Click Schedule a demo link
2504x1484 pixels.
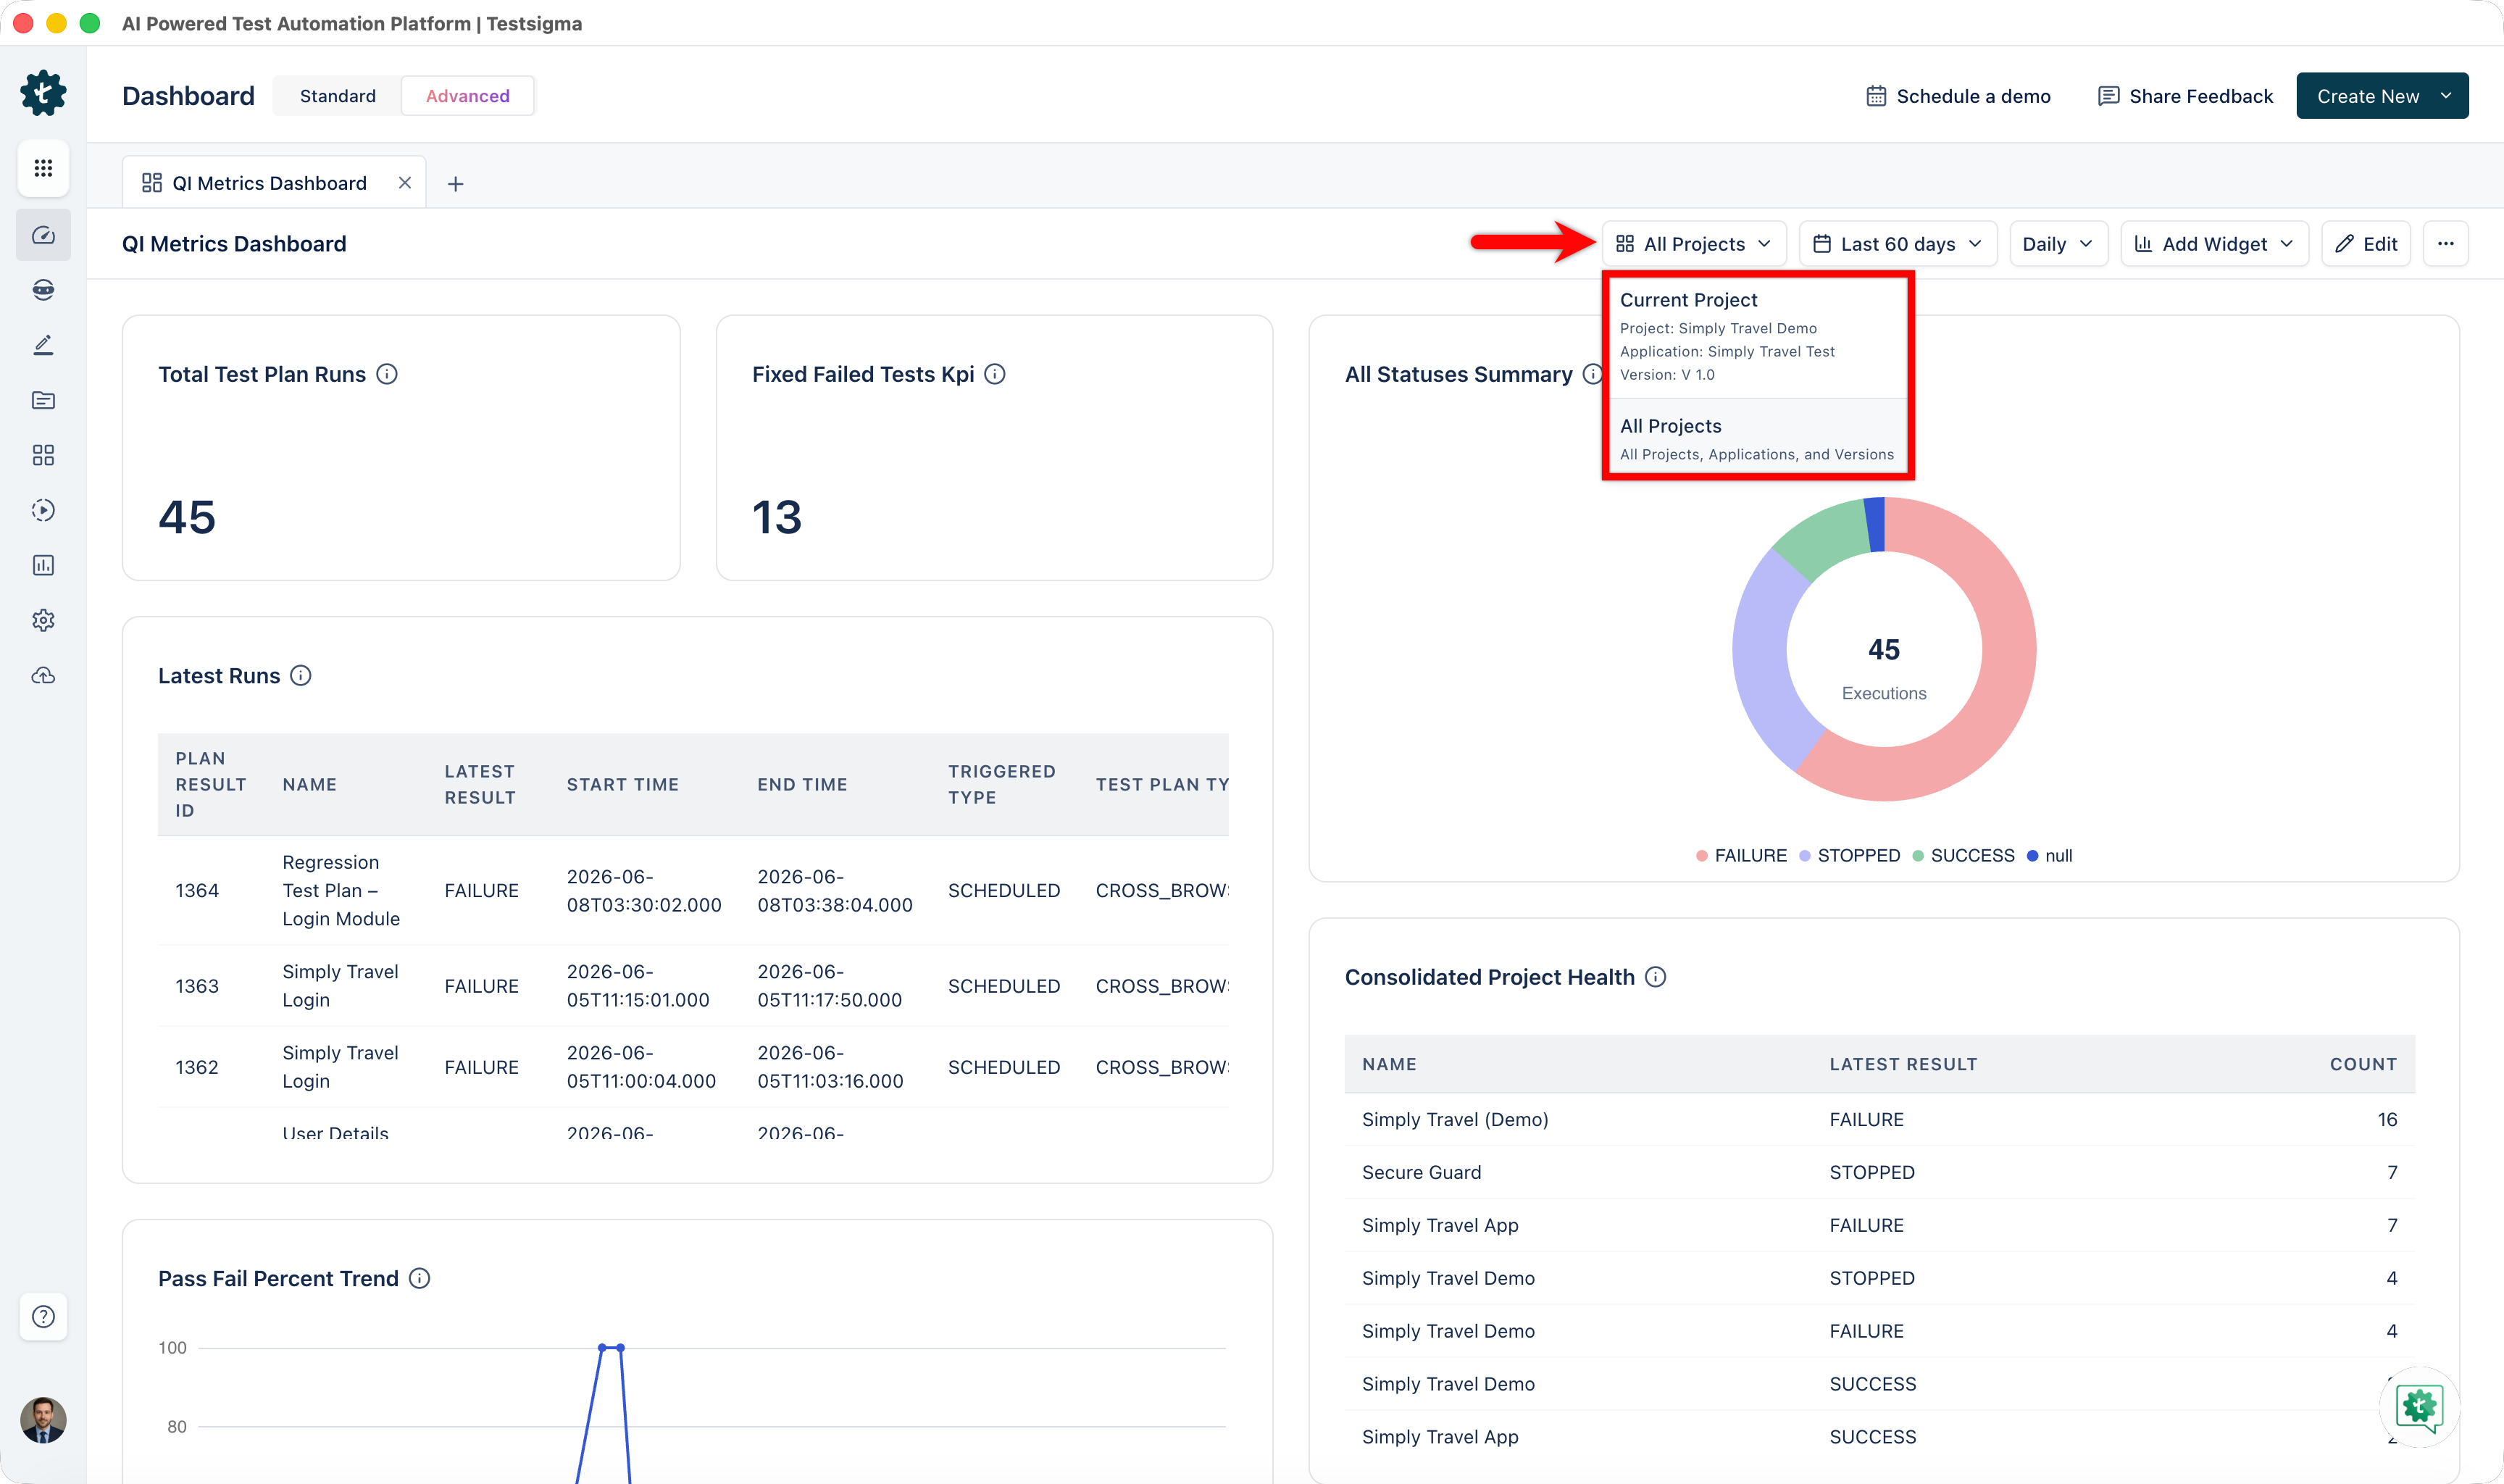point(1958,96)
